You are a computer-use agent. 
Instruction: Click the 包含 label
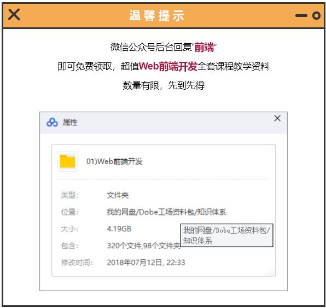tap(70, 246)
